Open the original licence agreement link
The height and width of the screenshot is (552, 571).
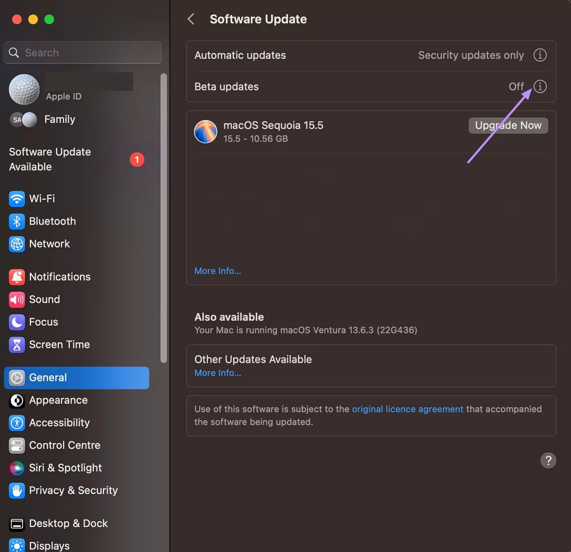coord(408,409)
